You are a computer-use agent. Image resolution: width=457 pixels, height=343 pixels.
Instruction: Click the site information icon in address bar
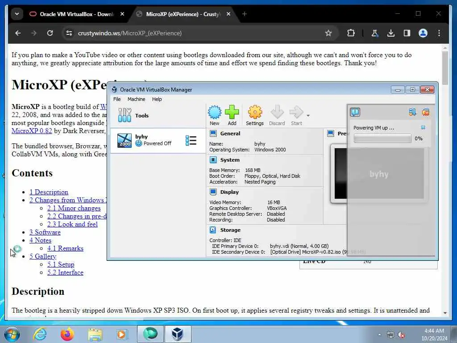click(69, 33)
